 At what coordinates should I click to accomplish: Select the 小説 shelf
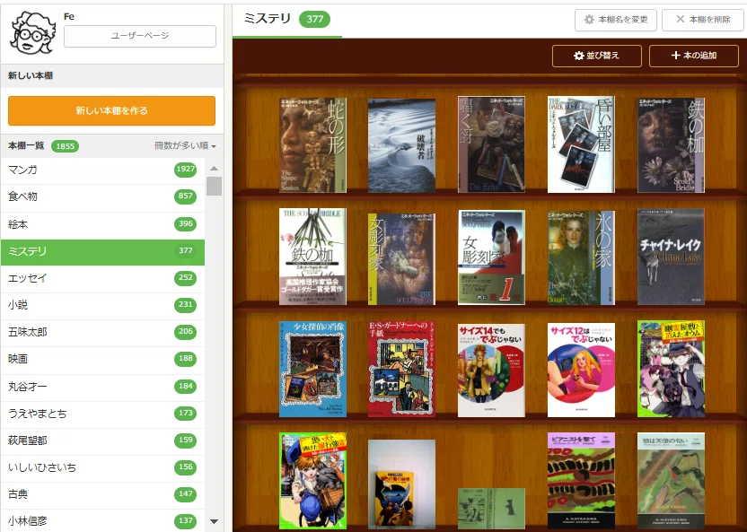click(x=103, y=305)
